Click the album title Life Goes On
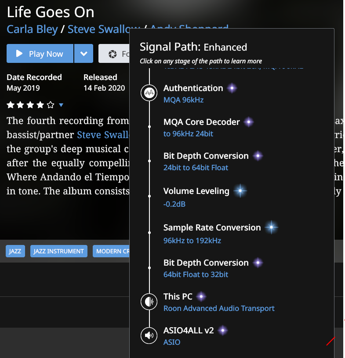This screenshot has width=345, height=358. (51, 12)
